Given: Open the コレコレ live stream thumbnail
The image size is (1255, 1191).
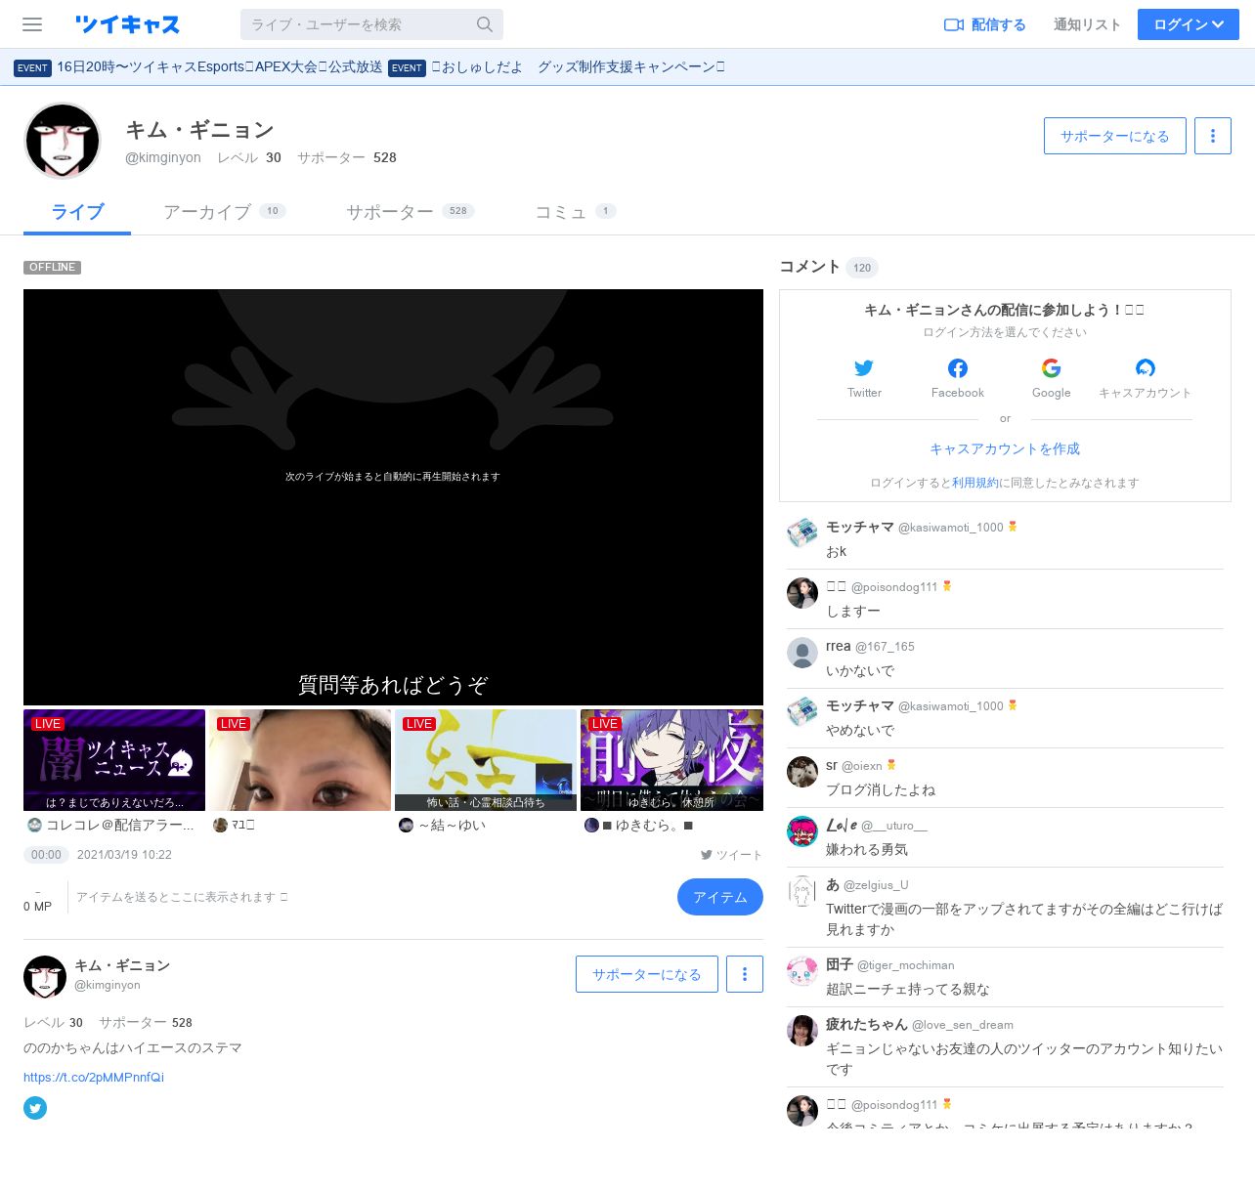Looking at the screenshot, I should (x=114, y=760).
